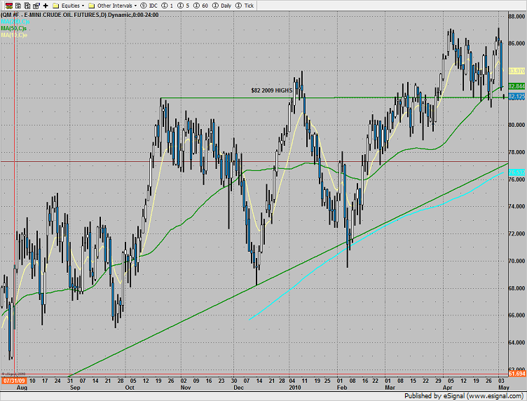Switch to the 1-minute interval
Image resolution: width=527 pixels, height=401 pixels.
167,6
